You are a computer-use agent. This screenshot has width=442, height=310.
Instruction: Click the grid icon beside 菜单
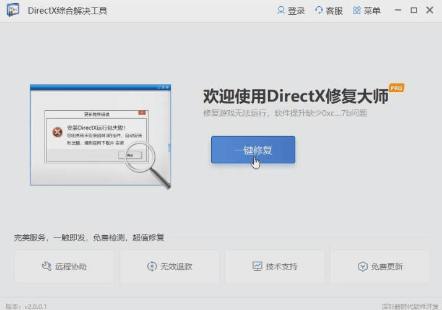click(357, 11)
